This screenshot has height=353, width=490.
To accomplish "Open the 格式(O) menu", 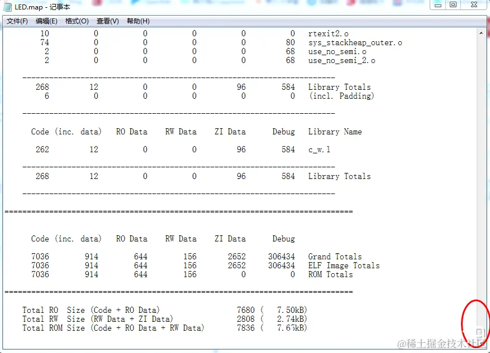I will (77, 21).
